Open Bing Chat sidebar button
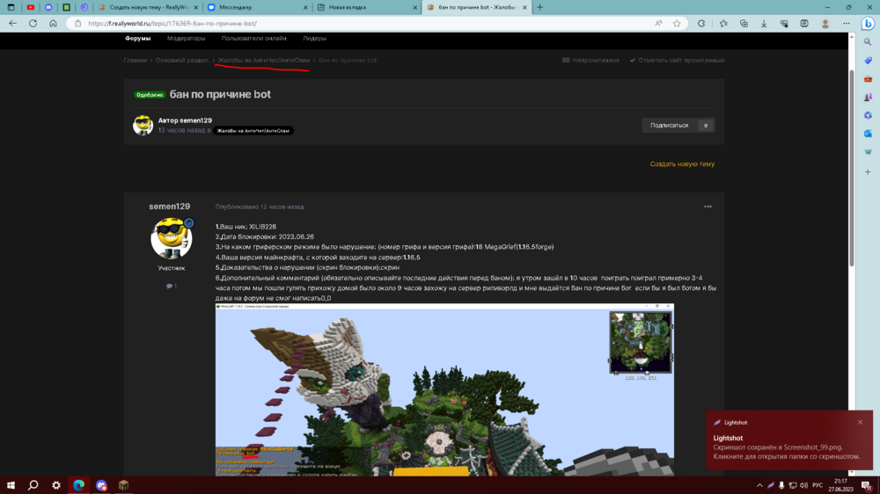The image size is (880, 494). pyautogui.click(x=868, y=24)
